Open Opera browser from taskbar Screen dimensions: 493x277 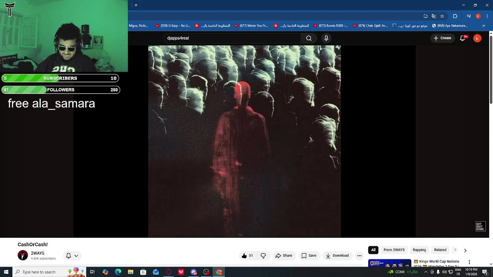(x=168, y=272)
